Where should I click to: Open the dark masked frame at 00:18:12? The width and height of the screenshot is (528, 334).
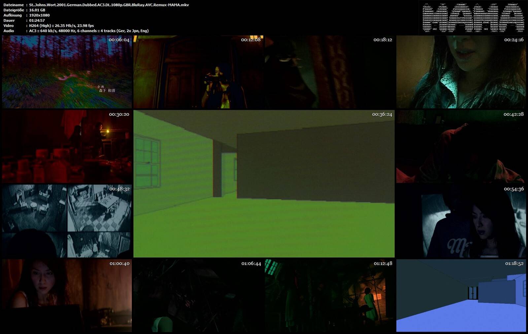pos(329,72)
